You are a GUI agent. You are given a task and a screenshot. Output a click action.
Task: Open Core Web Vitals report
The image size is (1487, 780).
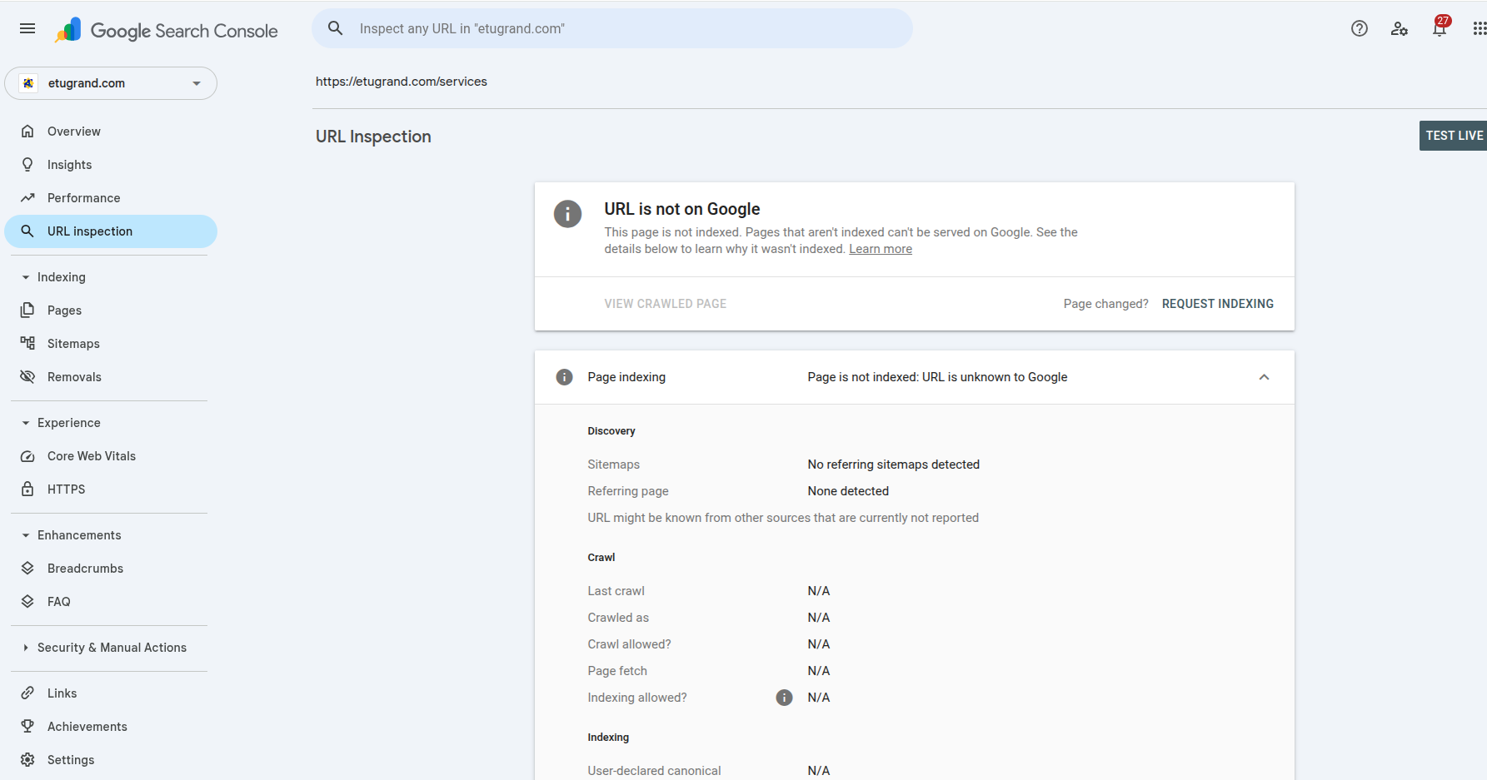[x=91, y=456]
